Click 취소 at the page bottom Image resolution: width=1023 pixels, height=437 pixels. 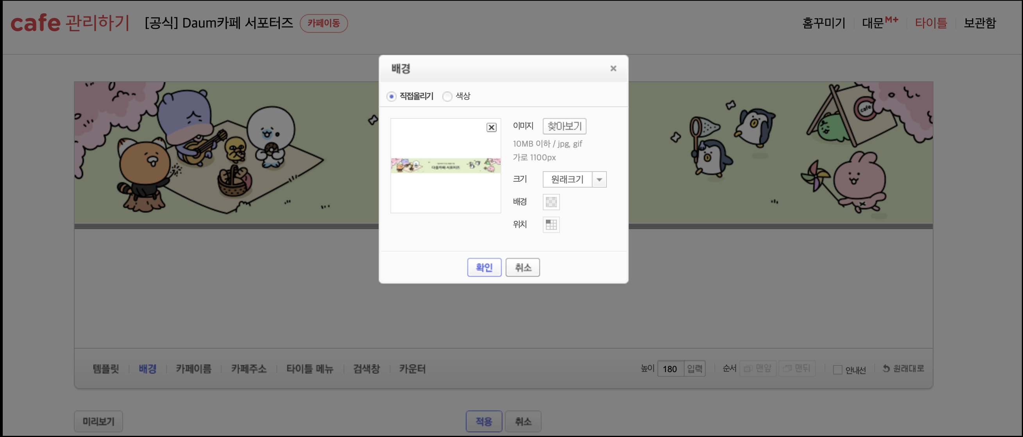pos(523,421)
